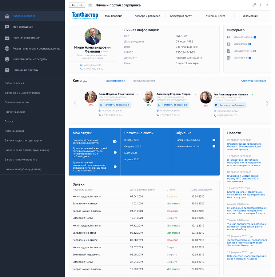Open Мои сообщения in the sidebar
Viewport: 275px width, 277px height.
(x=23, y=27)
